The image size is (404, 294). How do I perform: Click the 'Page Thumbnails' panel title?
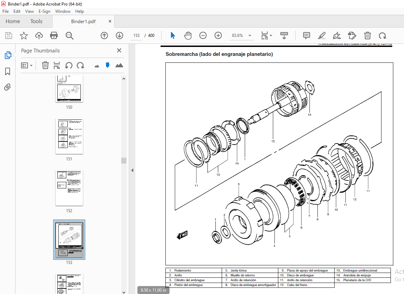click(x=40, y=51)
